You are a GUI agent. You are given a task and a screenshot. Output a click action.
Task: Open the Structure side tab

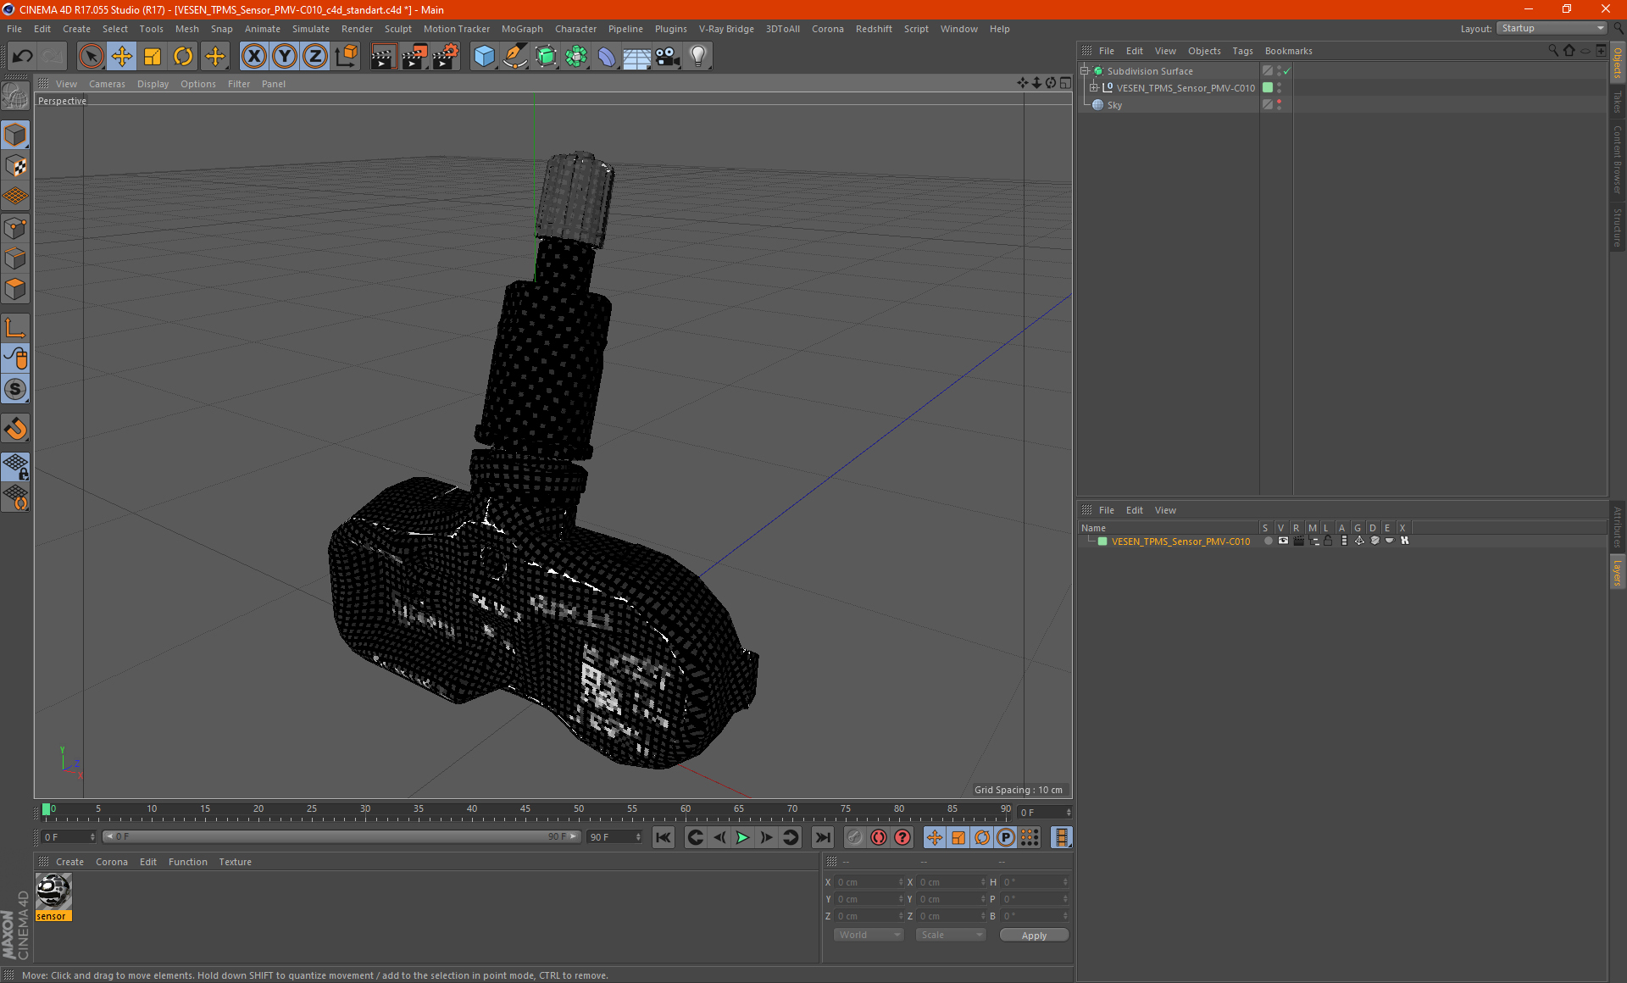(x=1618, y=227)
